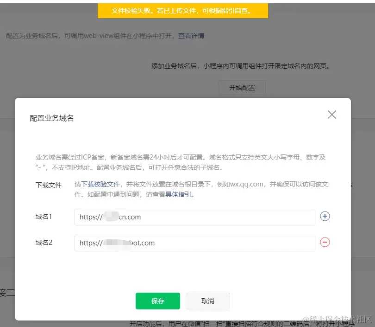Open the 下载校验文件 link
Screen dimensions: 375x327
coord(100,184)
